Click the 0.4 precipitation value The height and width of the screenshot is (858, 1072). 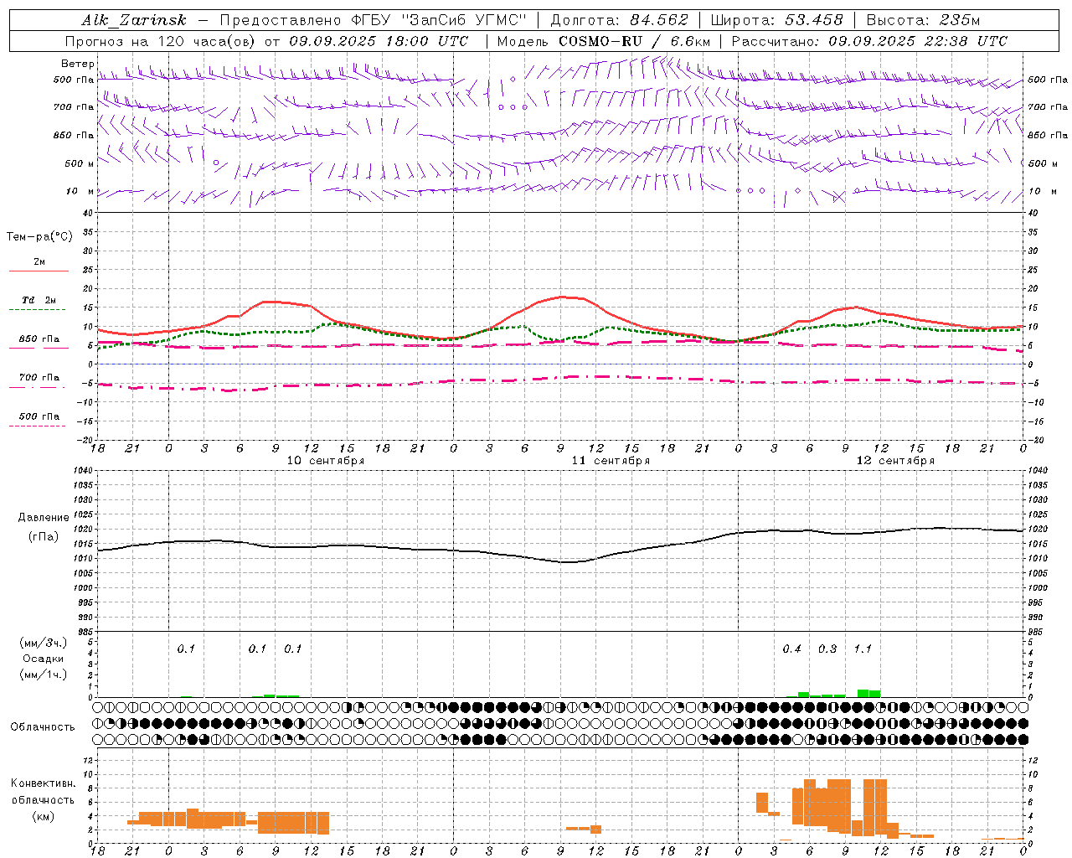[x=791, y=649]
